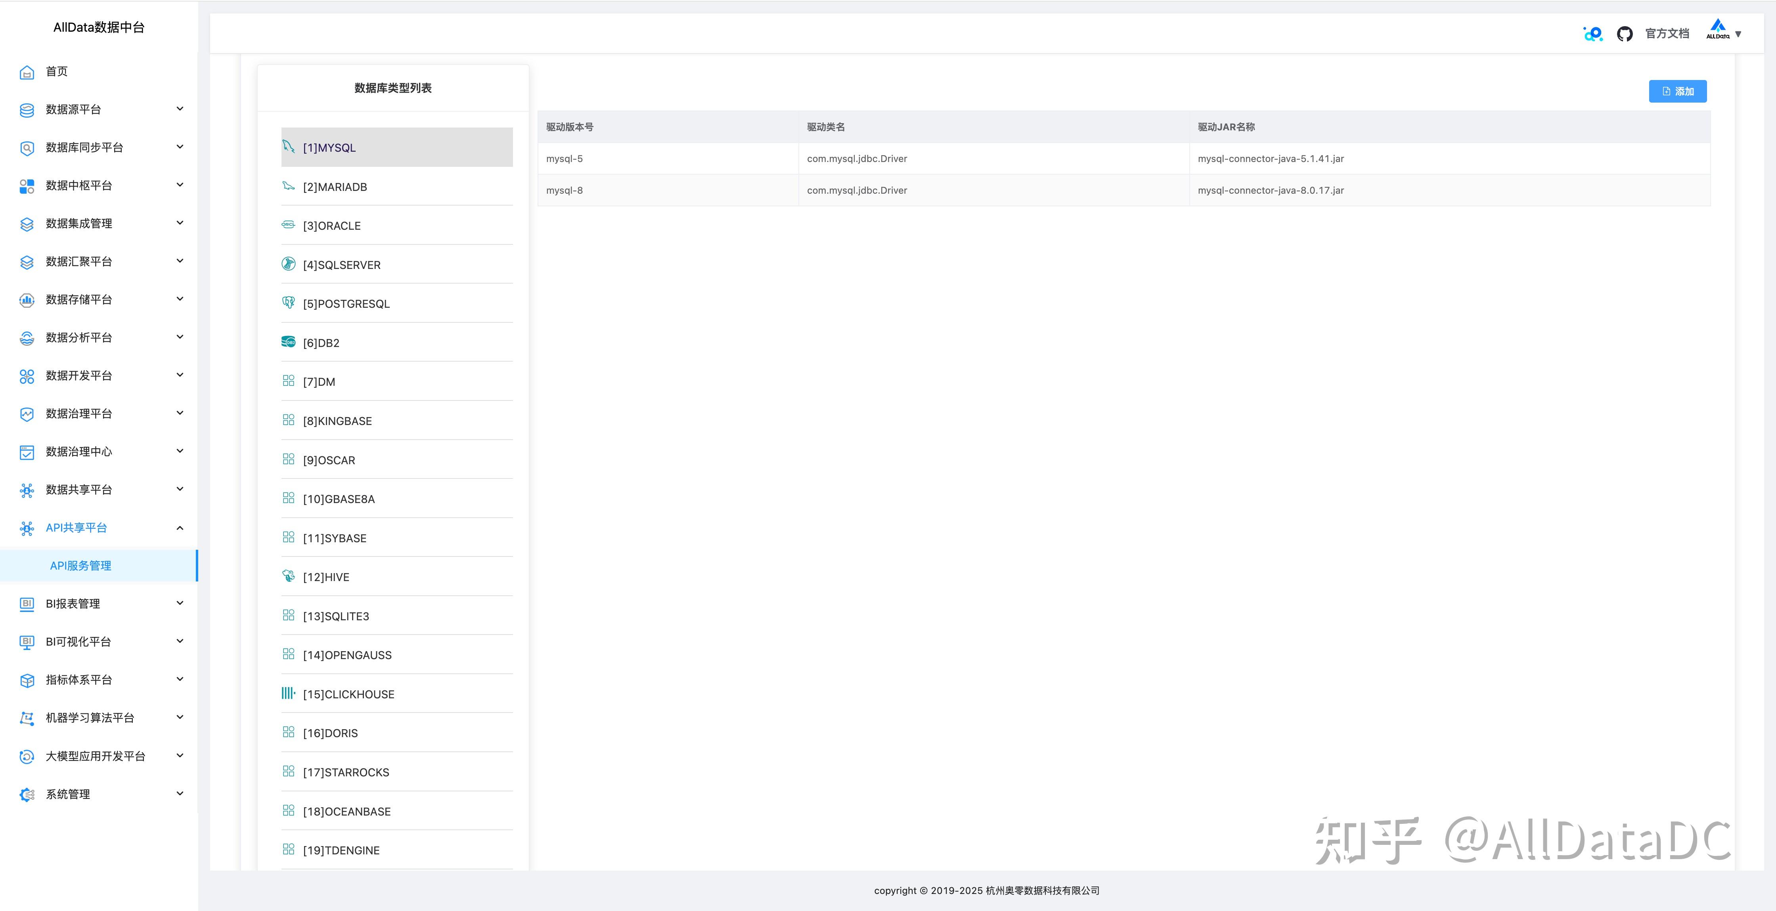Click the mysql-8 version cell
Image resolution: width=1776 pixels, height=911 pixels.
tap(668, 190)
